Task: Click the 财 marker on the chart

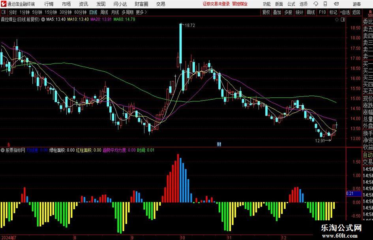Action: (x=219, y=144)
